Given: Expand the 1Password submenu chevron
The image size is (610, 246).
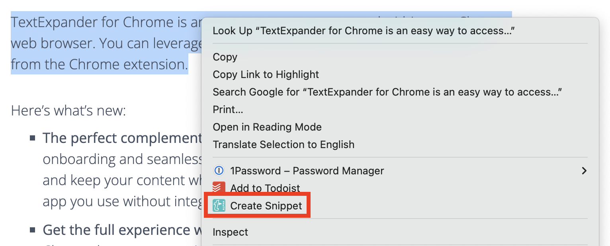Looking at the screenshot, I should pyautogui.click(x=584, y=170).
